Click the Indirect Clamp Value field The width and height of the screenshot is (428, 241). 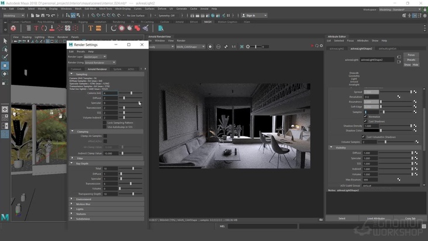[x=111, y=153]
